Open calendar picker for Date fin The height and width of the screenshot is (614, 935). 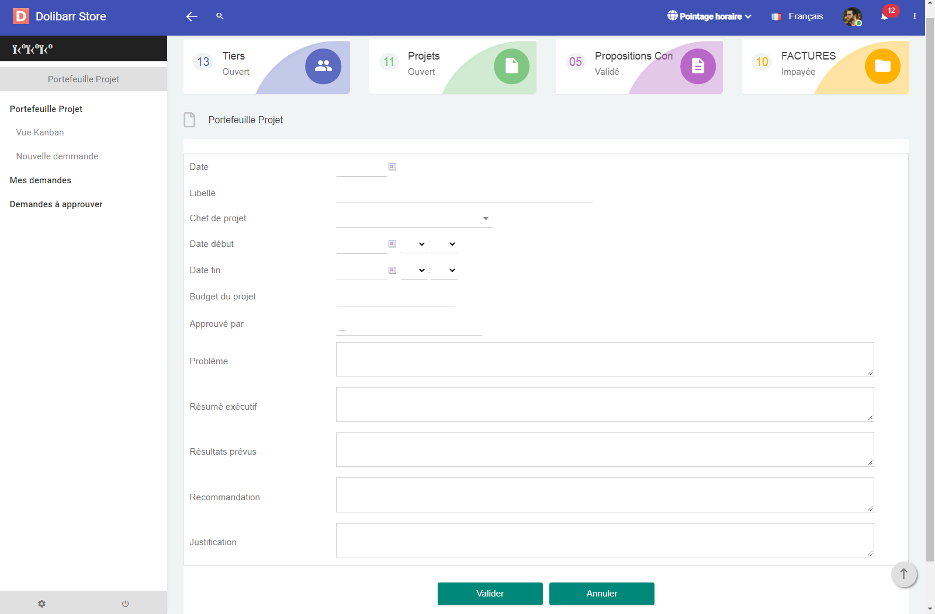pos(393,270)
